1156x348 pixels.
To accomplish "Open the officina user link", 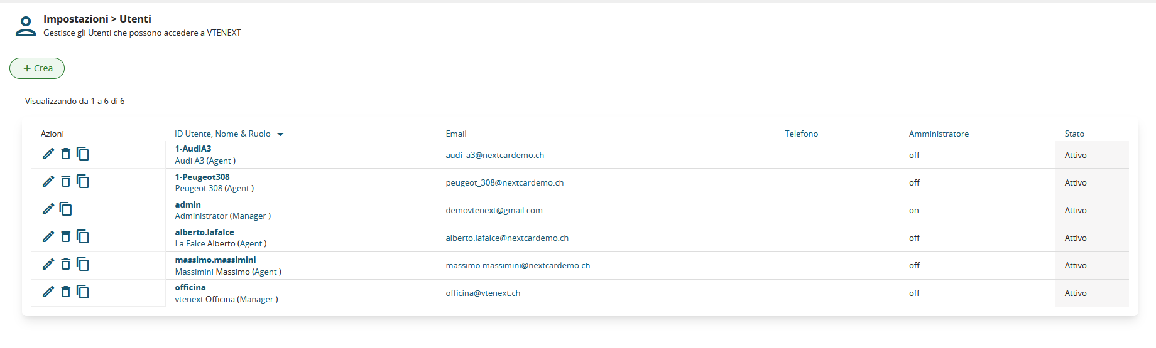I will coord(190,287).
